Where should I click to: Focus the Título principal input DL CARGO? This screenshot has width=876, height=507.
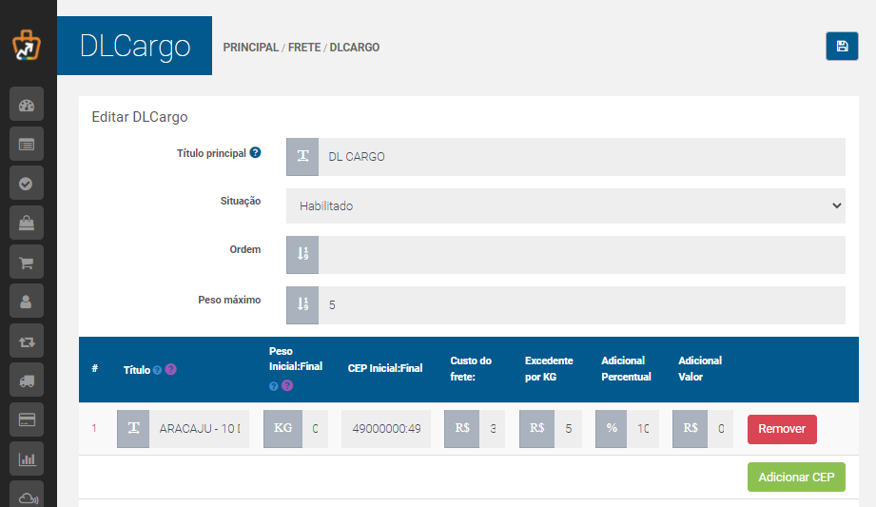[x=581, y=157]
